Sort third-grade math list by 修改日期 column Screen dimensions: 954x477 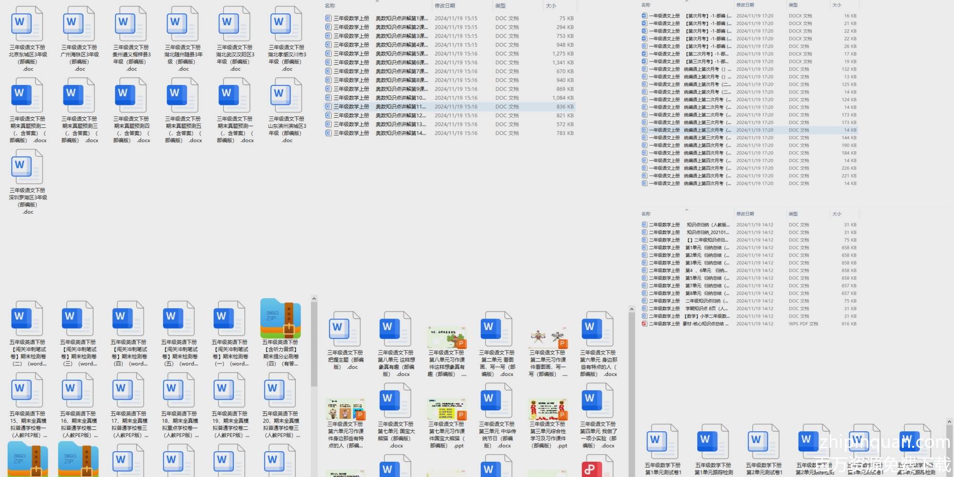click(x=445, y=6)
